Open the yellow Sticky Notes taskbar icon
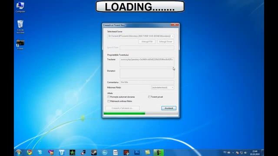Screen dimensions: 278x156 [148, 152]
